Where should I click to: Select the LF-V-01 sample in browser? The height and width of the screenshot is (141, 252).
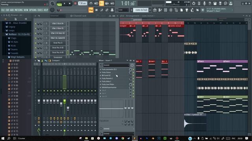[16, 61]
